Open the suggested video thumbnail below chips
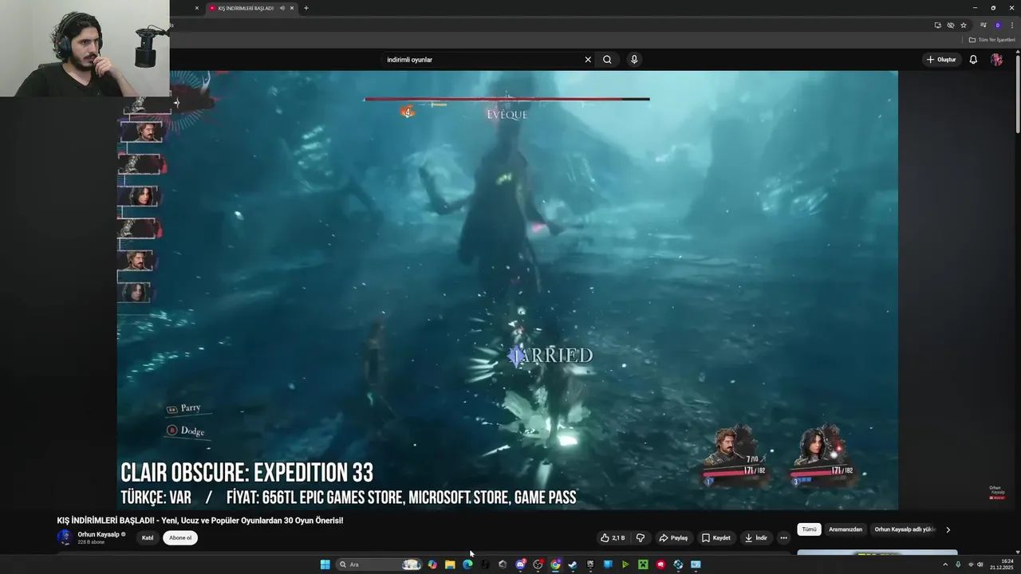The width and height of the screenshot is (1021, 574). pyautogui.click(x=877, y=552)
